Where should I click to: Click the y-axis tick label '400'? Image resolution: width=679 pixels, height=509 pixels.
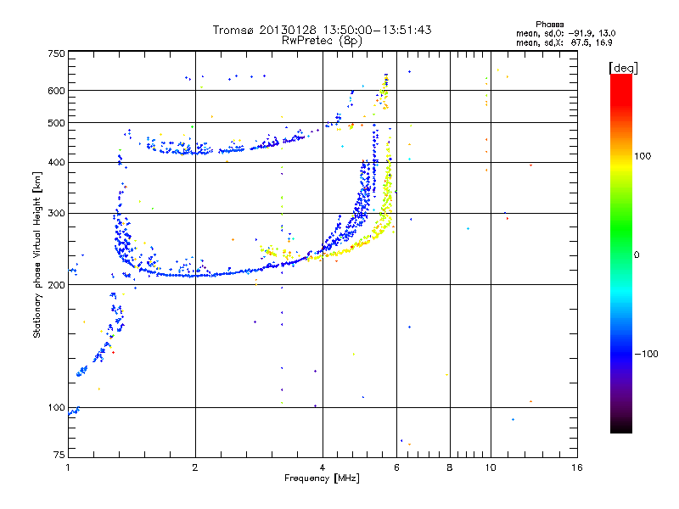click(56, 162)
